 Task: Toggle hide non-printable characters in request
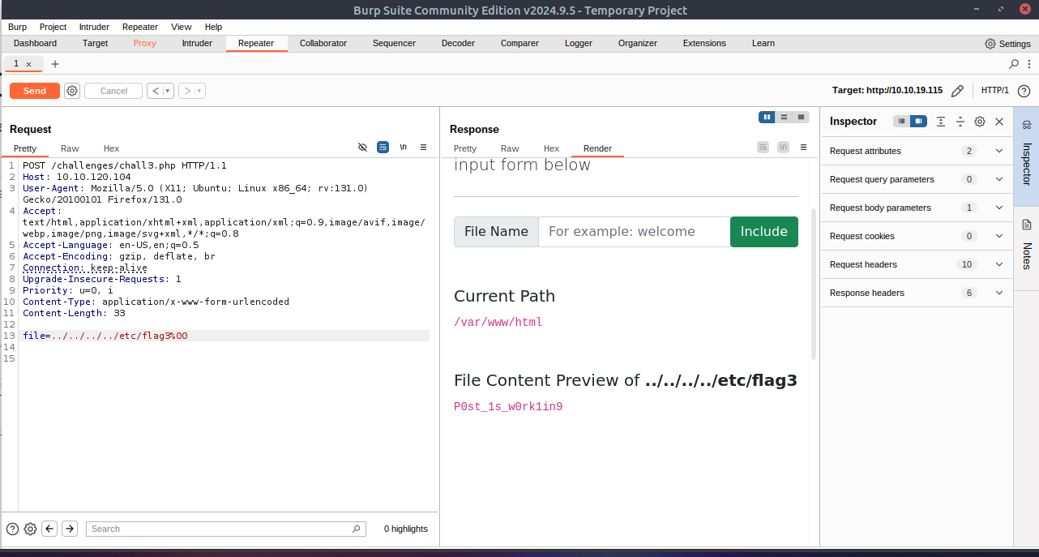362,148
